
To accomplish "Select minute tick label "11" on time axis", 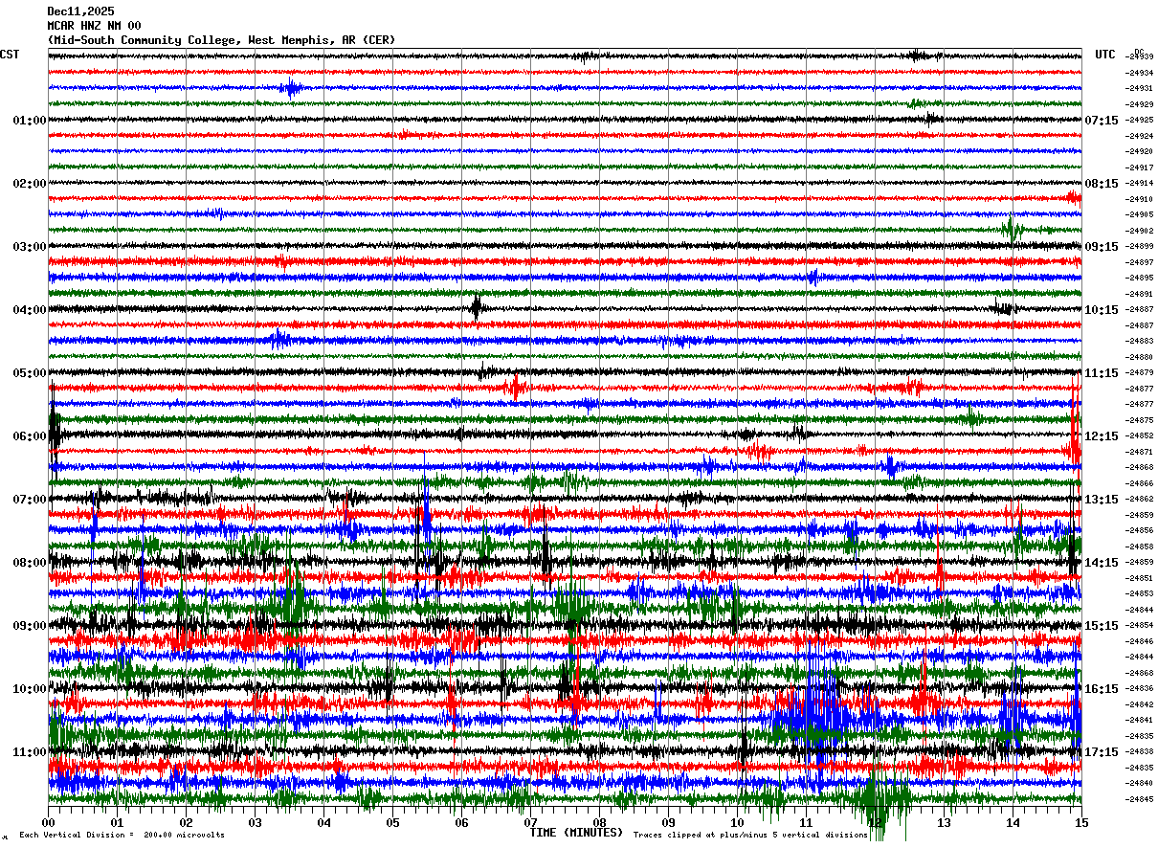I will tap(806, 822).
